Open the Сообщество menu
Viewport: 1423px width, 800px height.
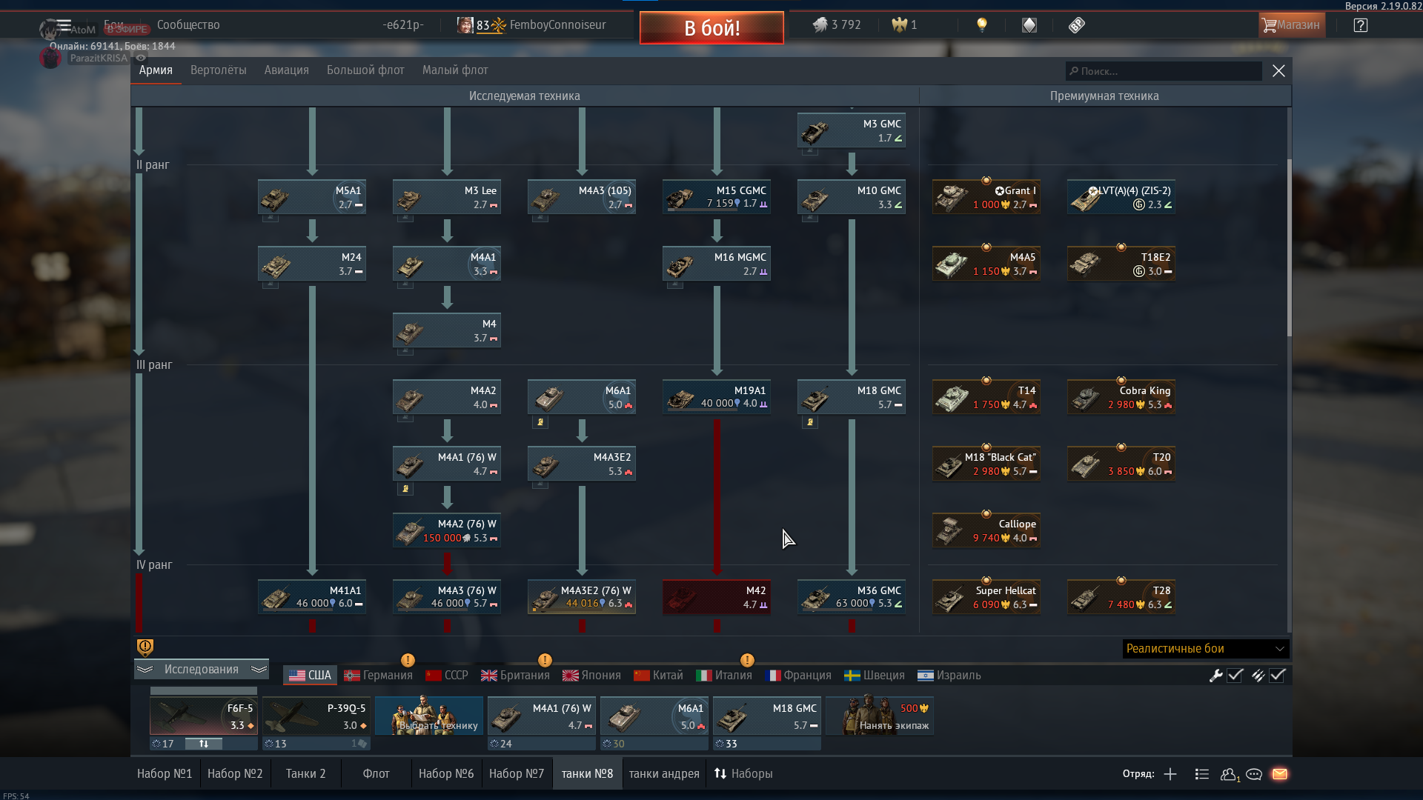[x=188, y=25]
